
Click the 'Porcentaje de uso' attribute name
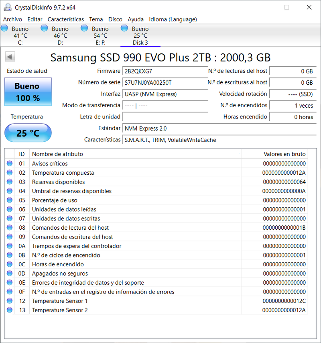pyautogui.click(x=55, y=200)
